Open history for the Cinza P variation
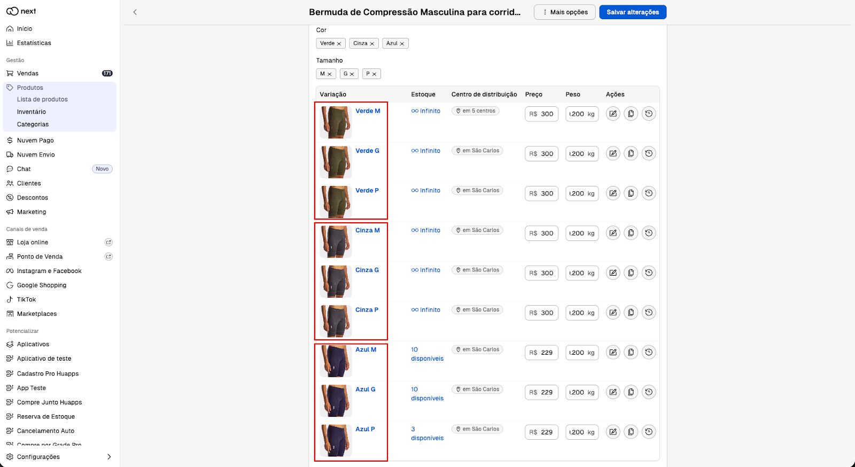This screenshot has height=467, width=855. point(649,313)
